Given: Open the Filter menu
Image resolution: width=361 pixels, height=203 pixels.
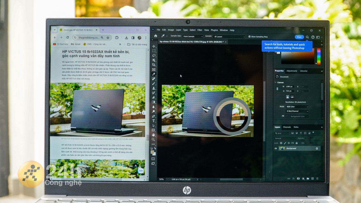Looking at the screenshot, I should pos(200,30).
